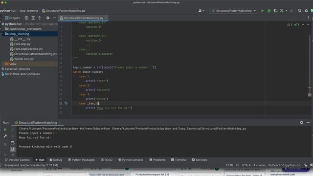Screen dimensions: 313x176
Task: Open WhileLoop.py in the project tree
Action: coord(24,59)
